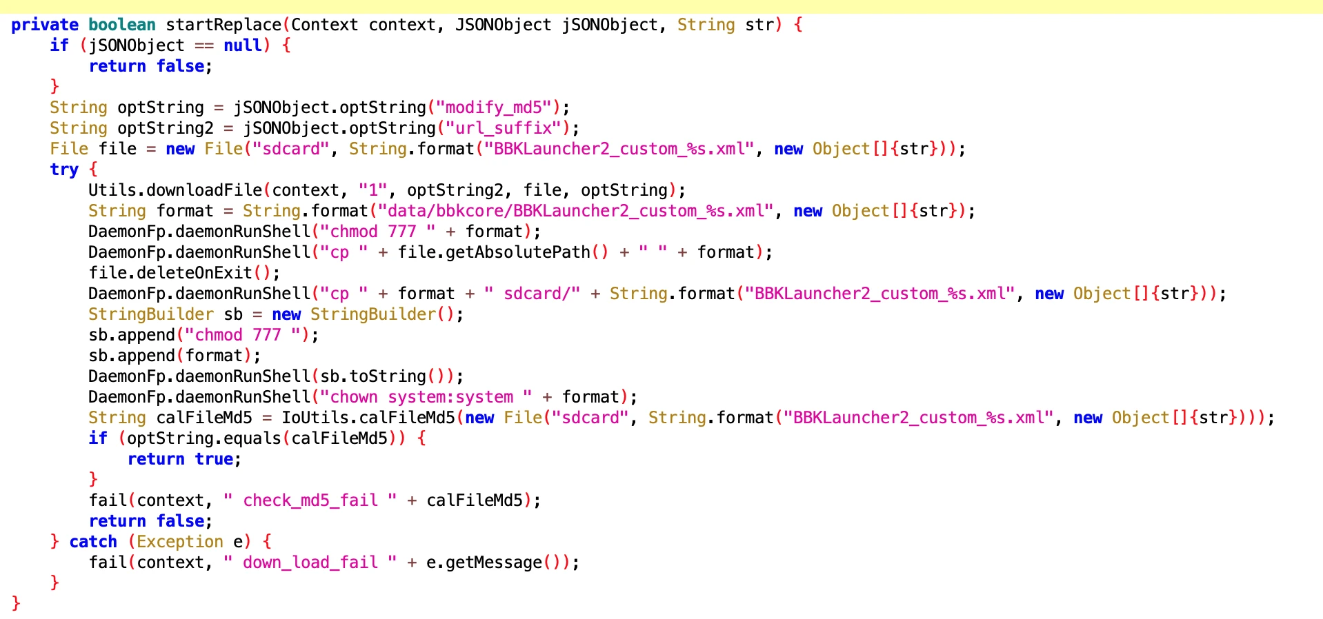Click the "down_load_fail" string literal

[310, 562]
